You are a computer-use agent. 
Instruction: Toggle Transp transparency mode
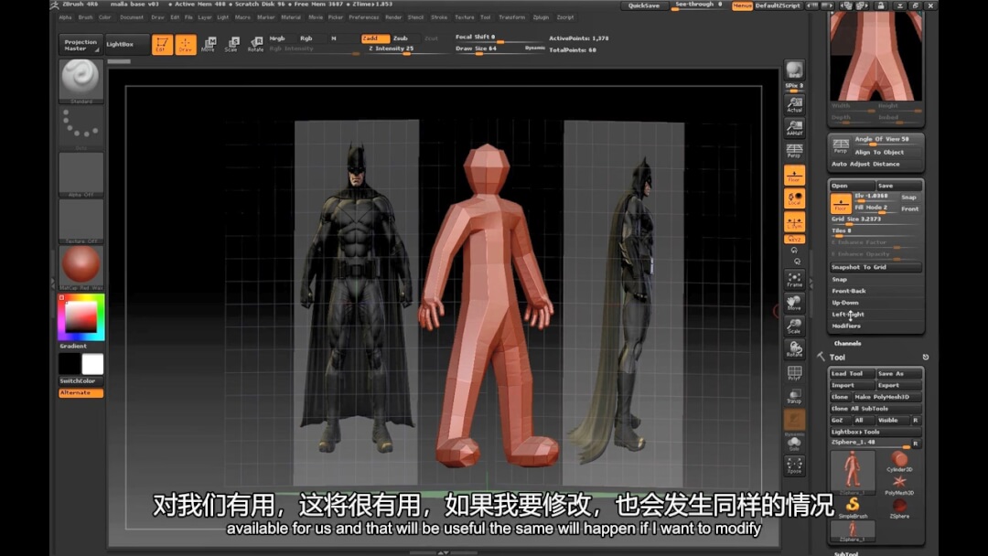click(x=794, y=396)
